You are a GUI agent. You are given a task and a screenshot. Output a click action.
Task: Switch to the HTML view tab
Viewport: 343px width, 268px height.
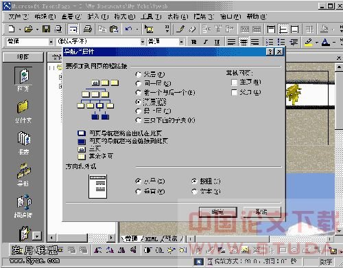(152, 239)
